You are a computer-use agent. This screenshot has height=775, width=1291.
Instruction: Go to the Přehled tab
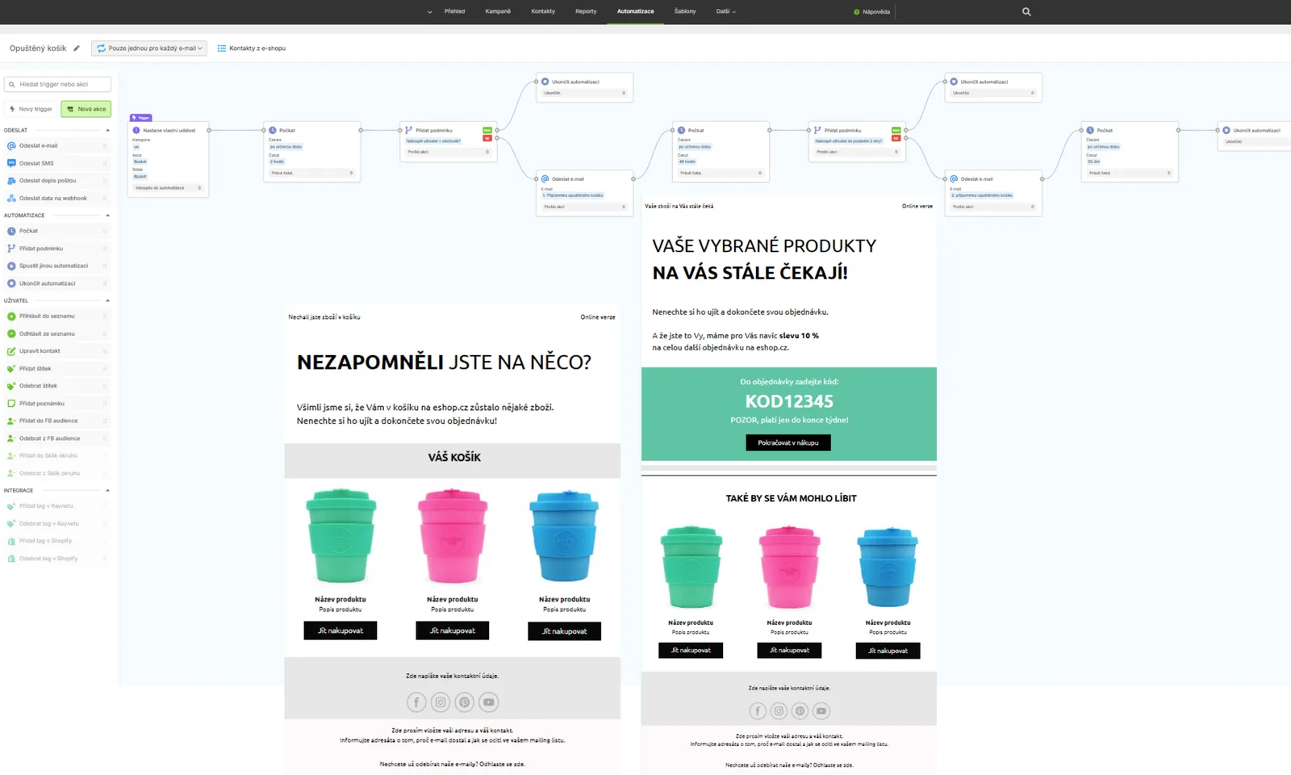coord(454,11)
